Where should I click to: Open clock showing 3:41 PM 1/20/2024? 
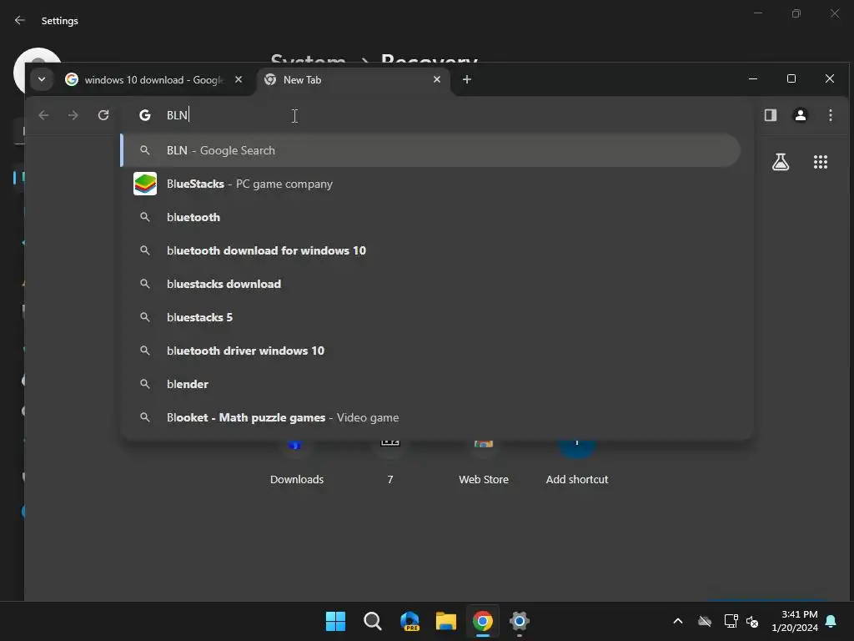point(795,621)
